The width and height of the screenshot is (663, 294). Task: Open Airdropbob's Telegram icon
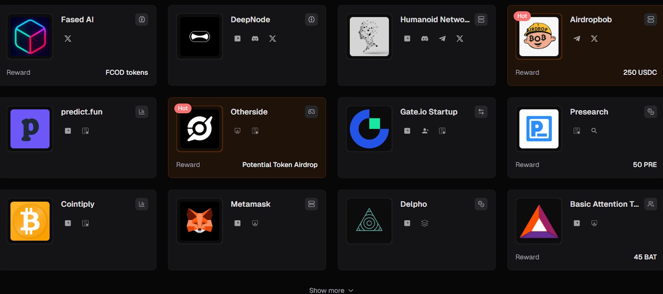point(577,38)
